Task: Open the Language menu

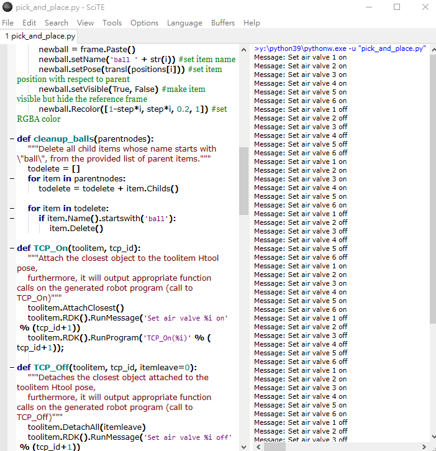Action: coord(184,23)
